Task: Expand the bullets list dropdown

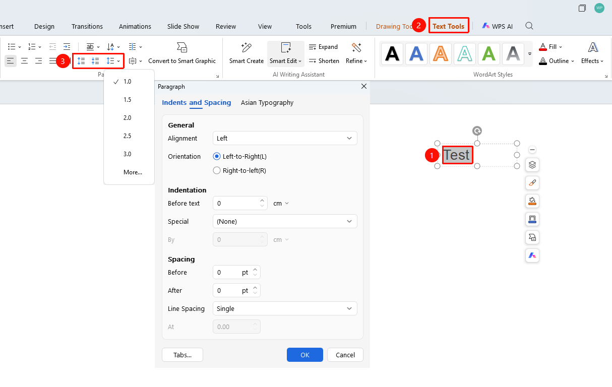Action: click(20, 47)
